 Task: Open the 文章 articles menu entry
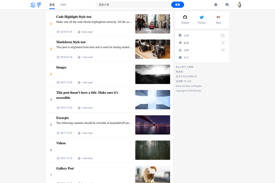tap(202, 36)
